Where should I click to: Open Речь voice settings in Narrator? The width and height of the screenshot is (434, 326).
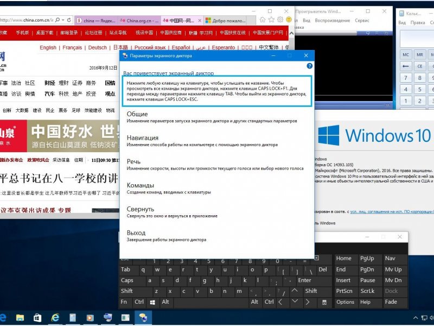pyautogui.click(x=215, y=165)
